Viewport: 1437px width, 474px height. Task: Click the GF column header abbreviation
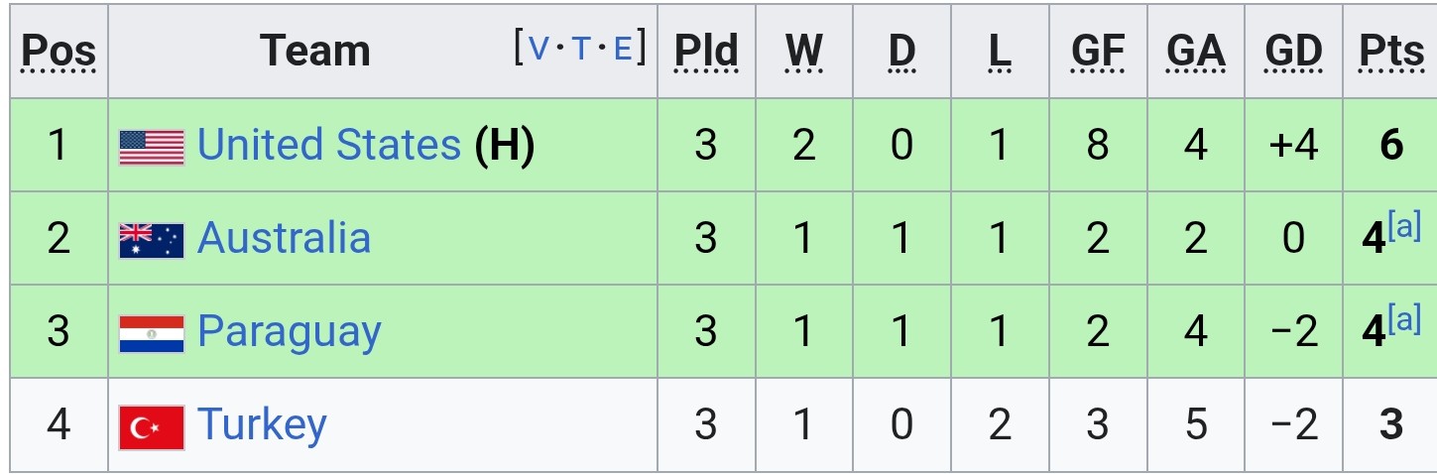pos(1098,51)
